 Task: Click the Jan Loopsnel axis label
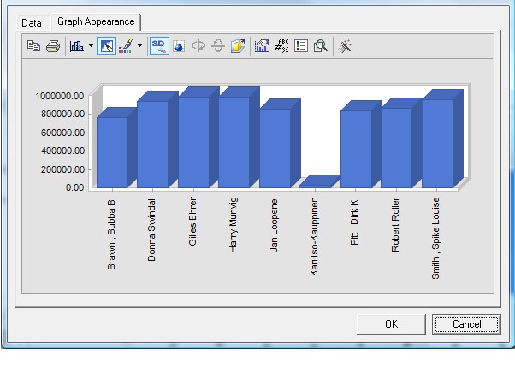[274, 224]
